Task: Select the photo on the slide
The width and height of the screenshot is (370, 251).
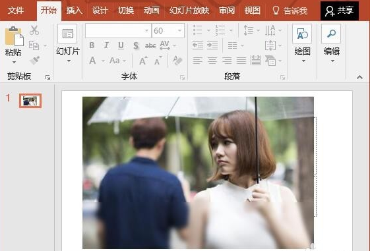Action: [x=198, y=173]
